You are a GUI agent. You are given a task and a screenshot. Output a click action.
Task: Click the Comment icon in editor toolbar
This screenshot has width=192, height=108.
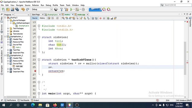[108, 18]
